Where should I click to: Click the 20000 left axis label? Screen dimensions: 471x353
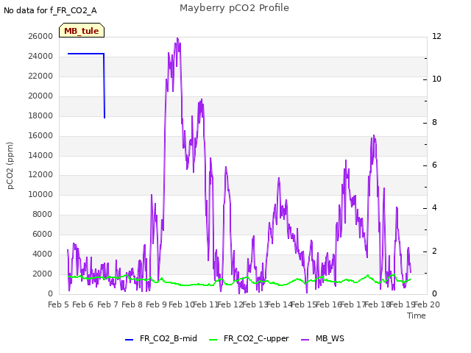(x=40, y=96)
